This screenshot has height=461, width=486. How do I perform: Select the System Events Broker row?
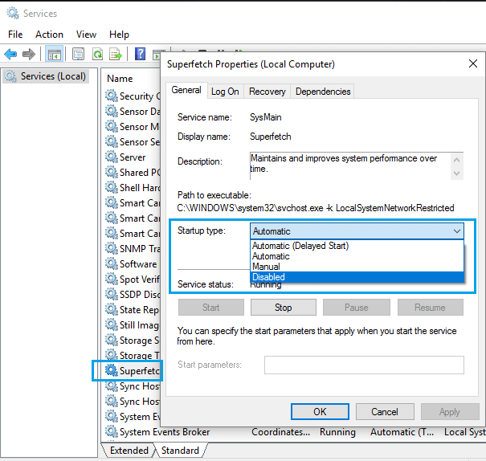[295, 431]
